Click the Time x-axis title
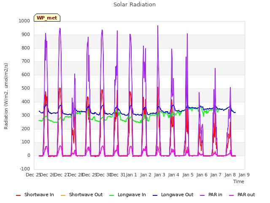 click(x=238, y=181)
